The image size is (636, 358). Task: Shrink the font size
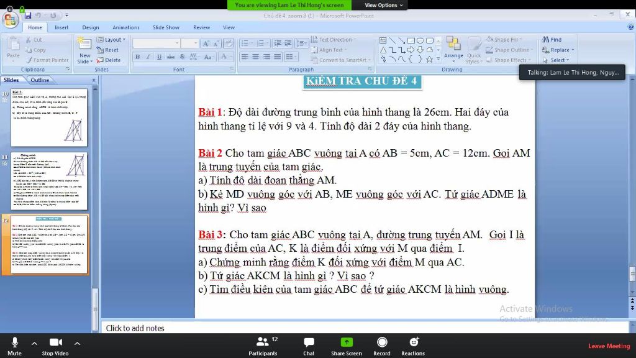coord(216,44)
